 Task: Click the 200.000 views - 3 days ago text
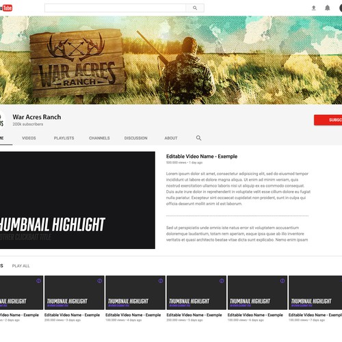62,320
